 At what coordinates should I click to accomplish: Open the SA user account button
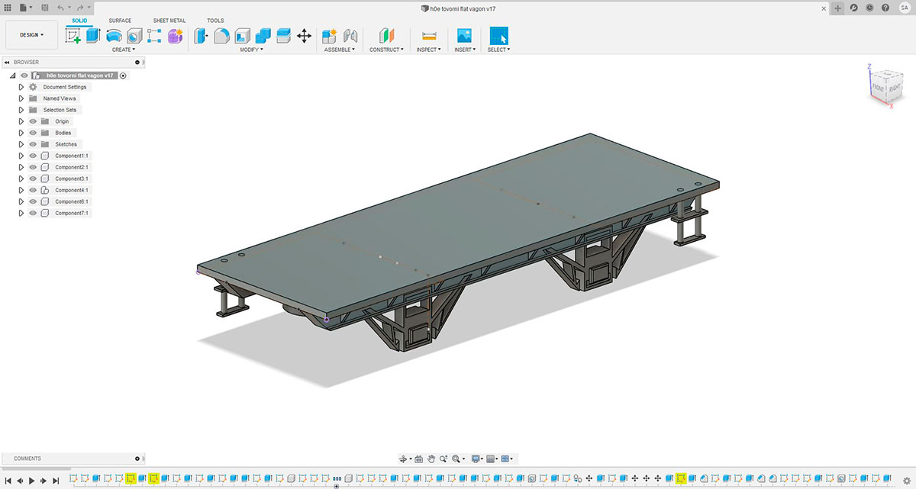[904, 8]
